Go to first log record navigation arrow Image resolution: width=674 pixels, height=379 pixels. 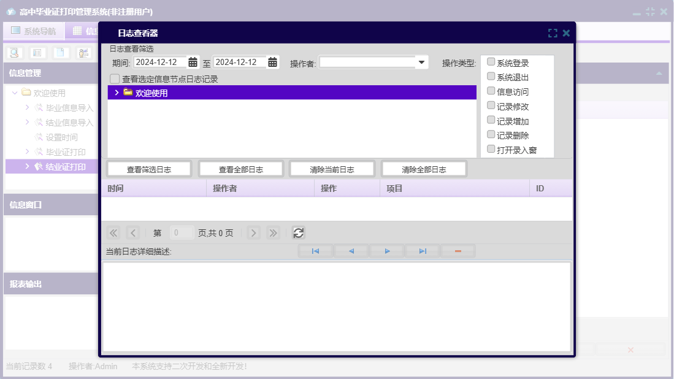tap(315, 251)
